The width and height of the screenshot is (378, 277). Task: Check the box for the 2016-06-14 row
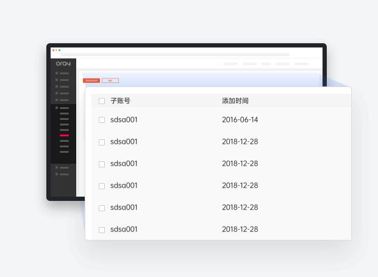click(102, 120)
